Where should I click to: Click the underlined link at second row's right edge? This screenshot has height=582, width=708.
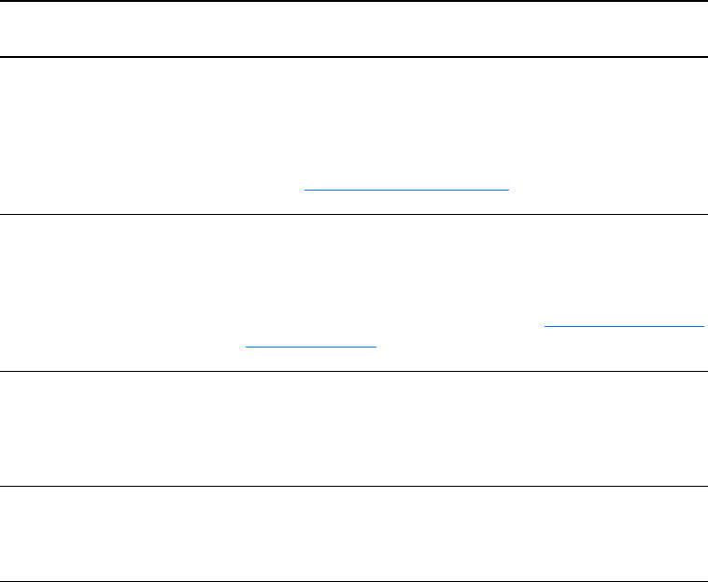tap(622, 326)
